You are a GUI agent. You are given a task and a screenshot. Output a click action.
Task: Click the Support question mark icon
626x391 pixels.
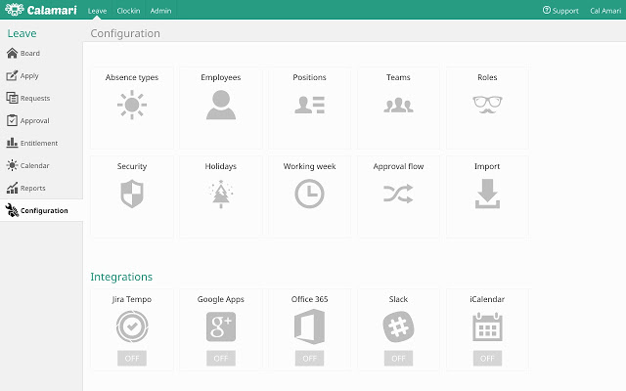click(546, 10)
